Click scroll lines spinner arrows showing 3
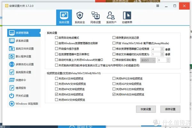 pos(168,60)
